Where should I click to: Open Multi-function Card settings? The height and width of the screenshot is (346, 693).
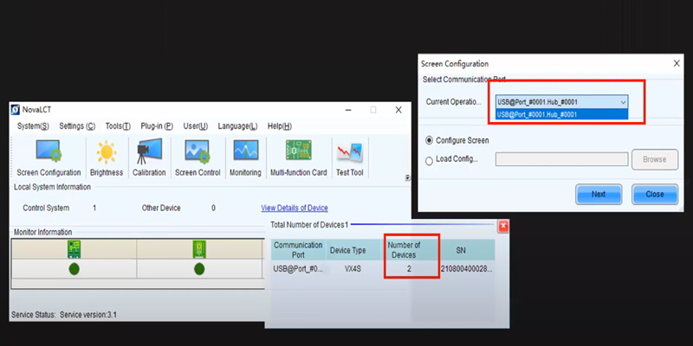click(x=298, y=156)
